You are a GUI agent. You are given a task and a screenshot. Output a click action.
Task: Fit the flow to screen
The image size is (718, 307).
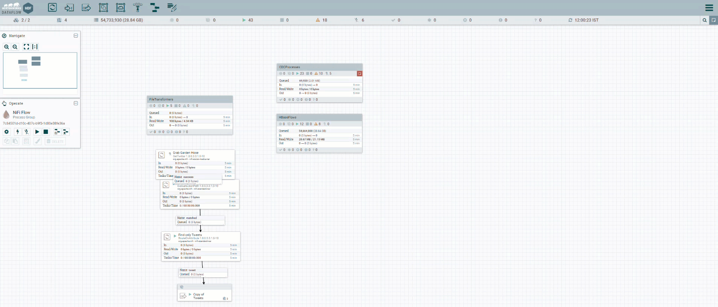[x=26, y=47]
